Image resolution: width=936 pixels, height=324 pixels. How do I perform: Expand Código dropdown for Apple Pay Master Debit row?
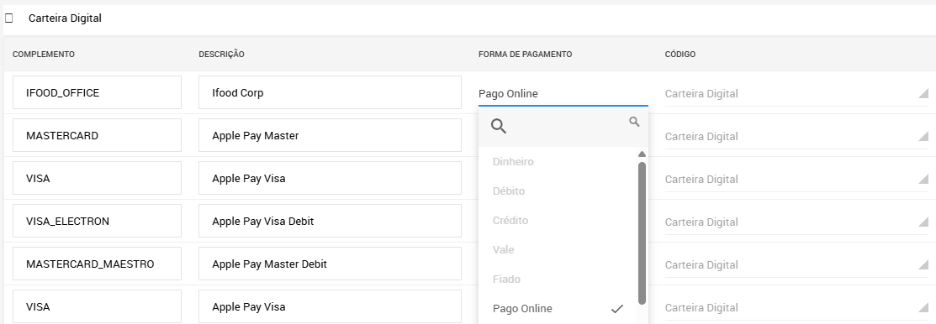coord(797,265)
